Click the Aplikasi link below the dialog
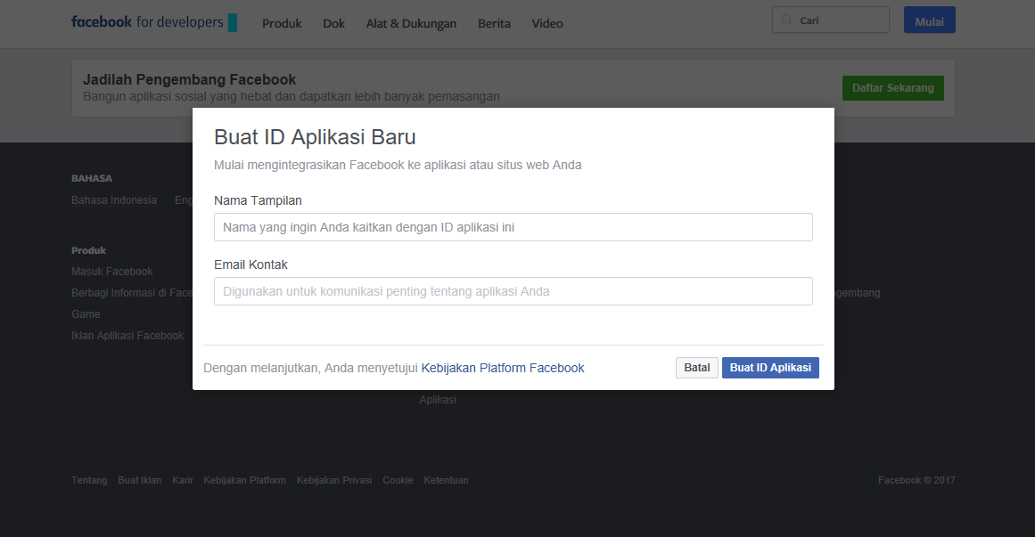This screenshot has height=537, width=1035. (438, 399)
